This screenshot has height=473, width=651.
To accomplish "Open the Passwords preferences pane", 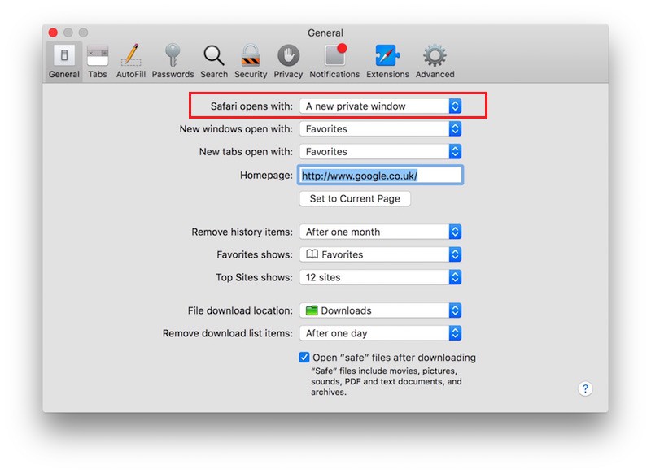I will coord(173,61).
